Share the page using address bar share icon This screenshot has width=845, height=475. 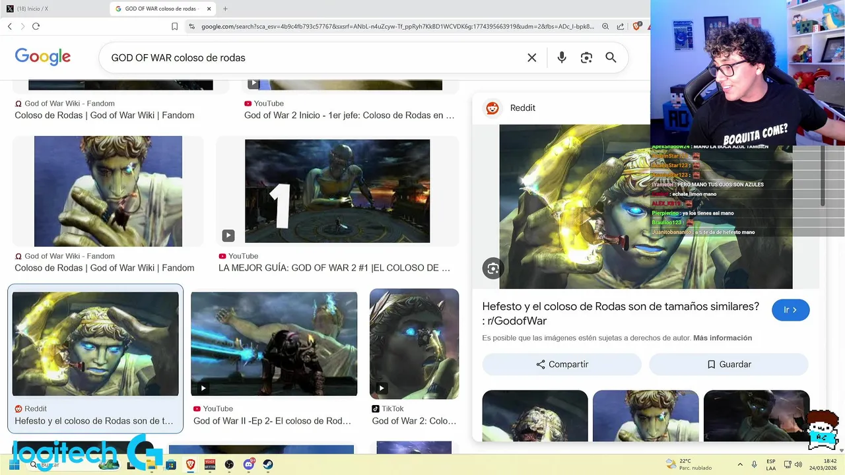621,26
